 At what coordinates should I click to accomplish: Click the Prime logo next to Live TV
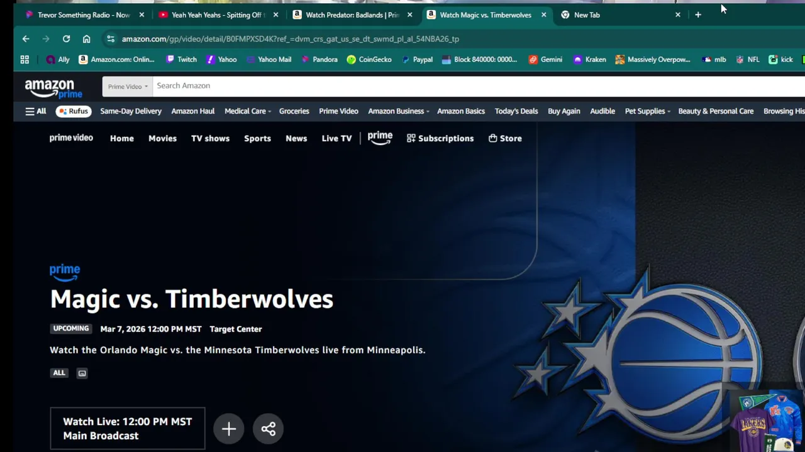click(380, 137)
